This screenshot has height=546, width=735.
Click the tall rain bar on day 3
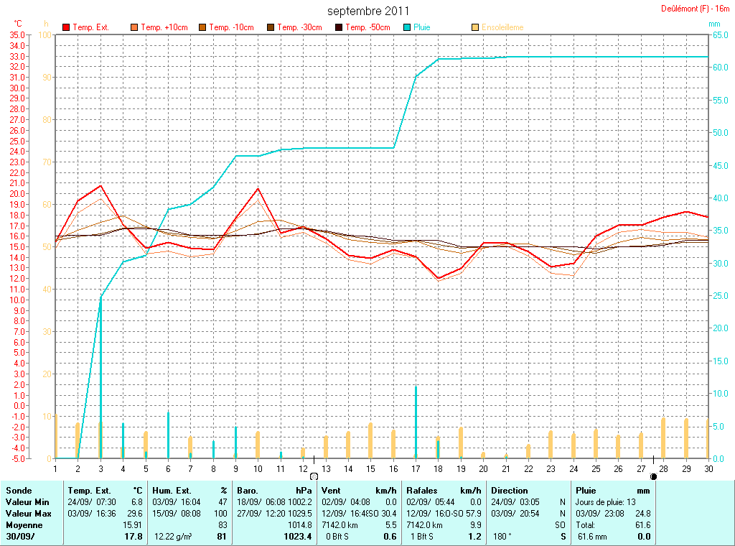click(100, 377)
